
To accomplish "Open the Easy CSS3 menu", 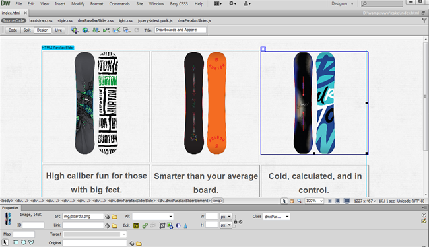I will tap(179, 4).
